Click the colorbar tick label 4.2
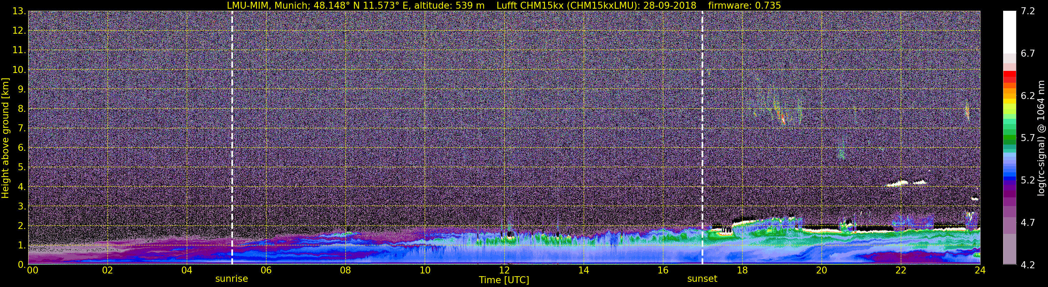 [x=1028, y=265]
